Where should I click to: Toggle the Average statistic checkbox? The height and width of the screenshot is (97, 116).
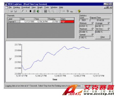(109, 23)
